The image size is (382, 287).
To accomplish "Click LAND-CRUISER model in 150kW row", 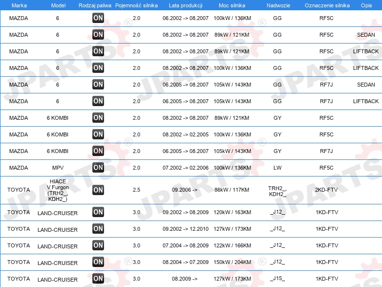I will pos(58,263).
